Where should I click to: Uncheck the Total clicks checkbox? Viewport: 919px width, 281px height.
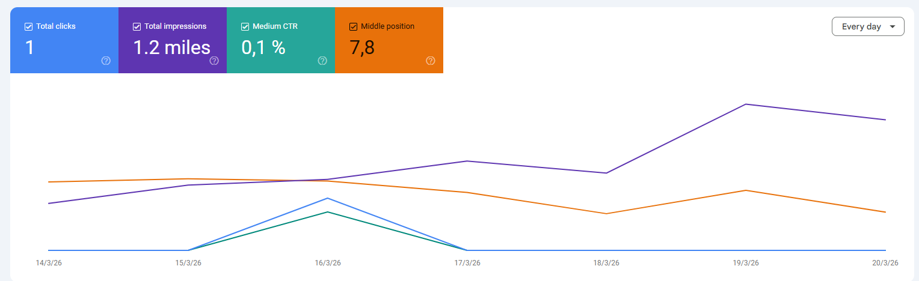tap(28, 26)
